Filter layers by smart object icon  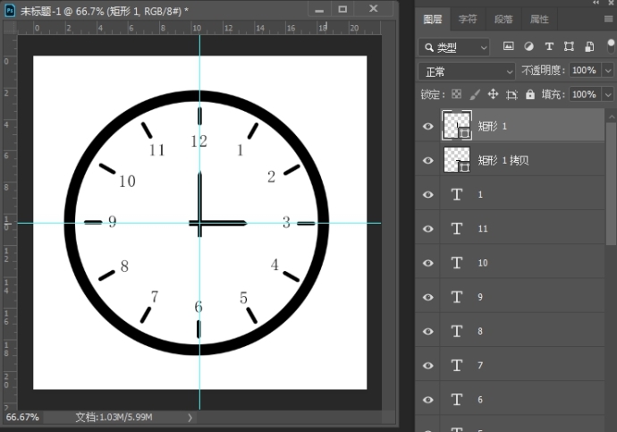588,47
